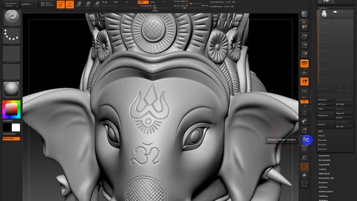Image resolution: width=357 pixels, height=201 pixels.
Task: Toggle Transparency mode icon
Action: coord(304,157)
